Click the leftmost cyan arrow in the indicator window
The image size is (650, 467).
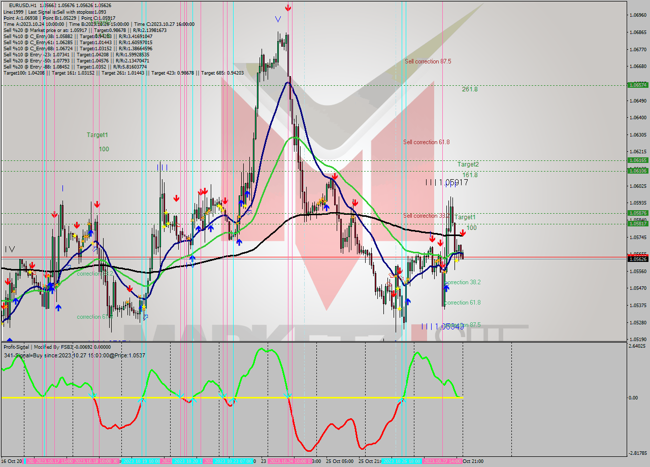[x=92, y=396]
